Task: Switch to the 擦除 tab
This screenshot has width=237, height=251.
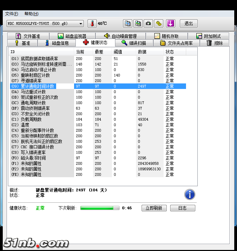Action: [x=215, y=43]
